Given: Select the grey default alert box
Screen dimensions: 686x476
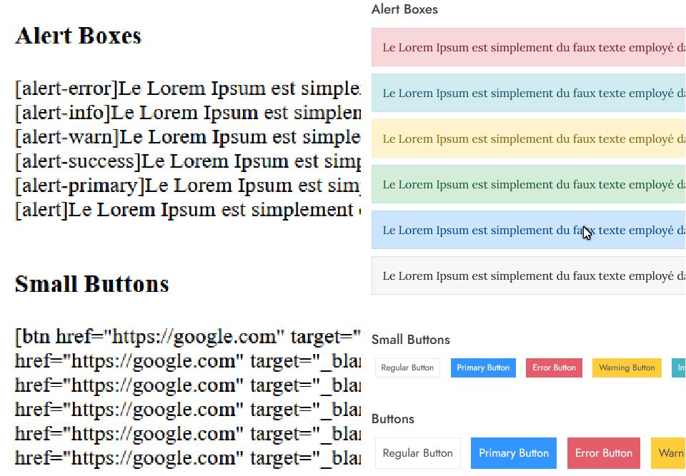Looking at the screenshot, I should coord(529,275).
